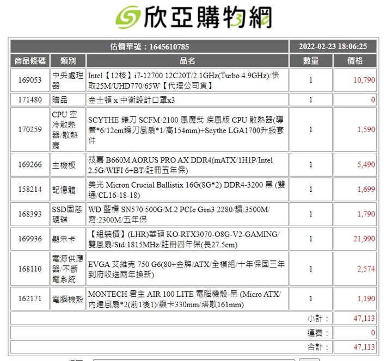Click the SCYTHE 鐮刀 SCFM-2100 product name
Image resolution: width=392 pixels, height=361 pixels.
(187, 129)
